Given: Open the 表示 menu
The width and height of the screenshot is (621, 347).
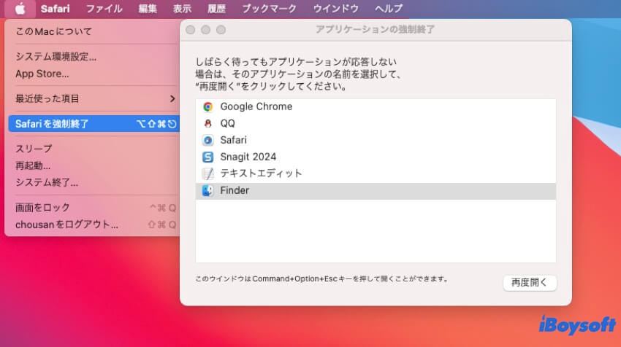Looking at the screenshot, I should click(x=182, y=8).
